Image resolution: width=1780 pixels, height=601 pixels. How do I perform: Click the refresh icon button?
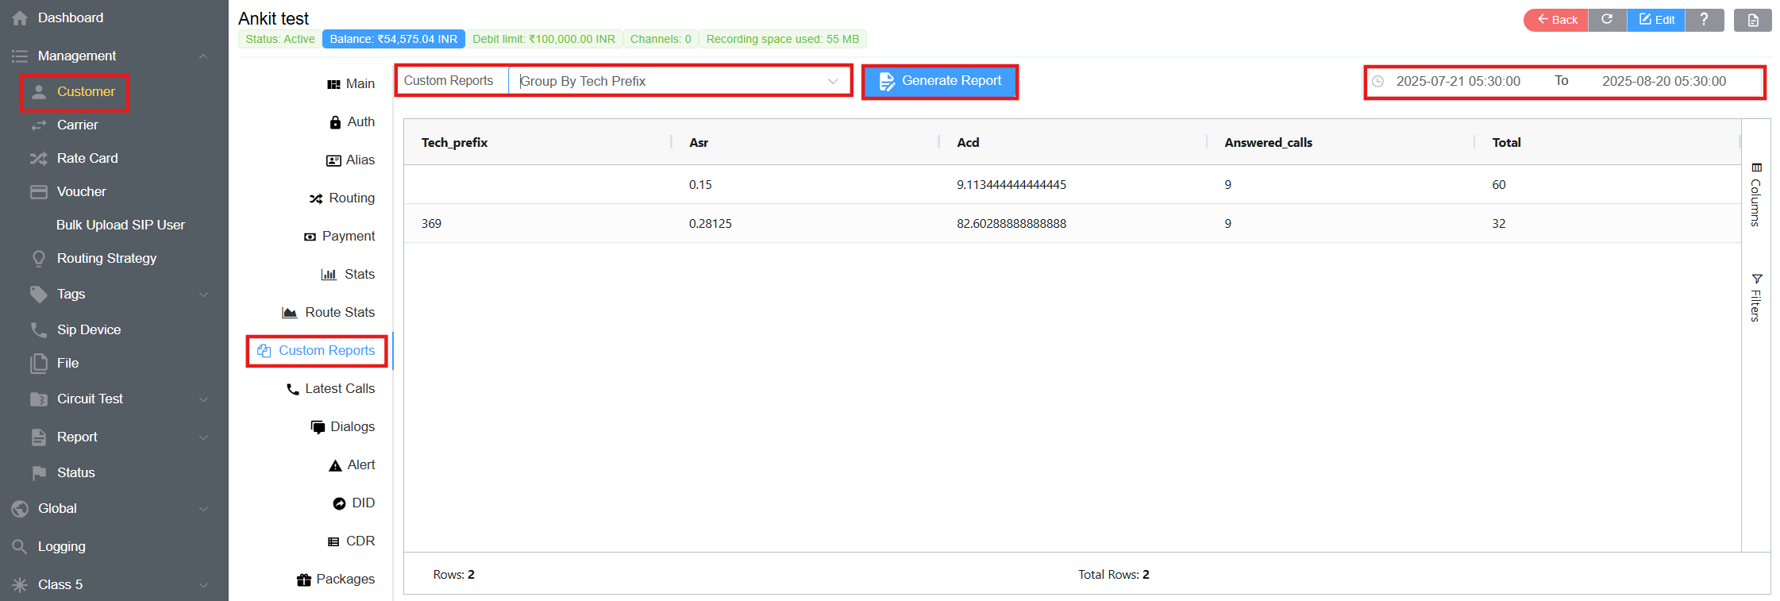pos(1607,20)
